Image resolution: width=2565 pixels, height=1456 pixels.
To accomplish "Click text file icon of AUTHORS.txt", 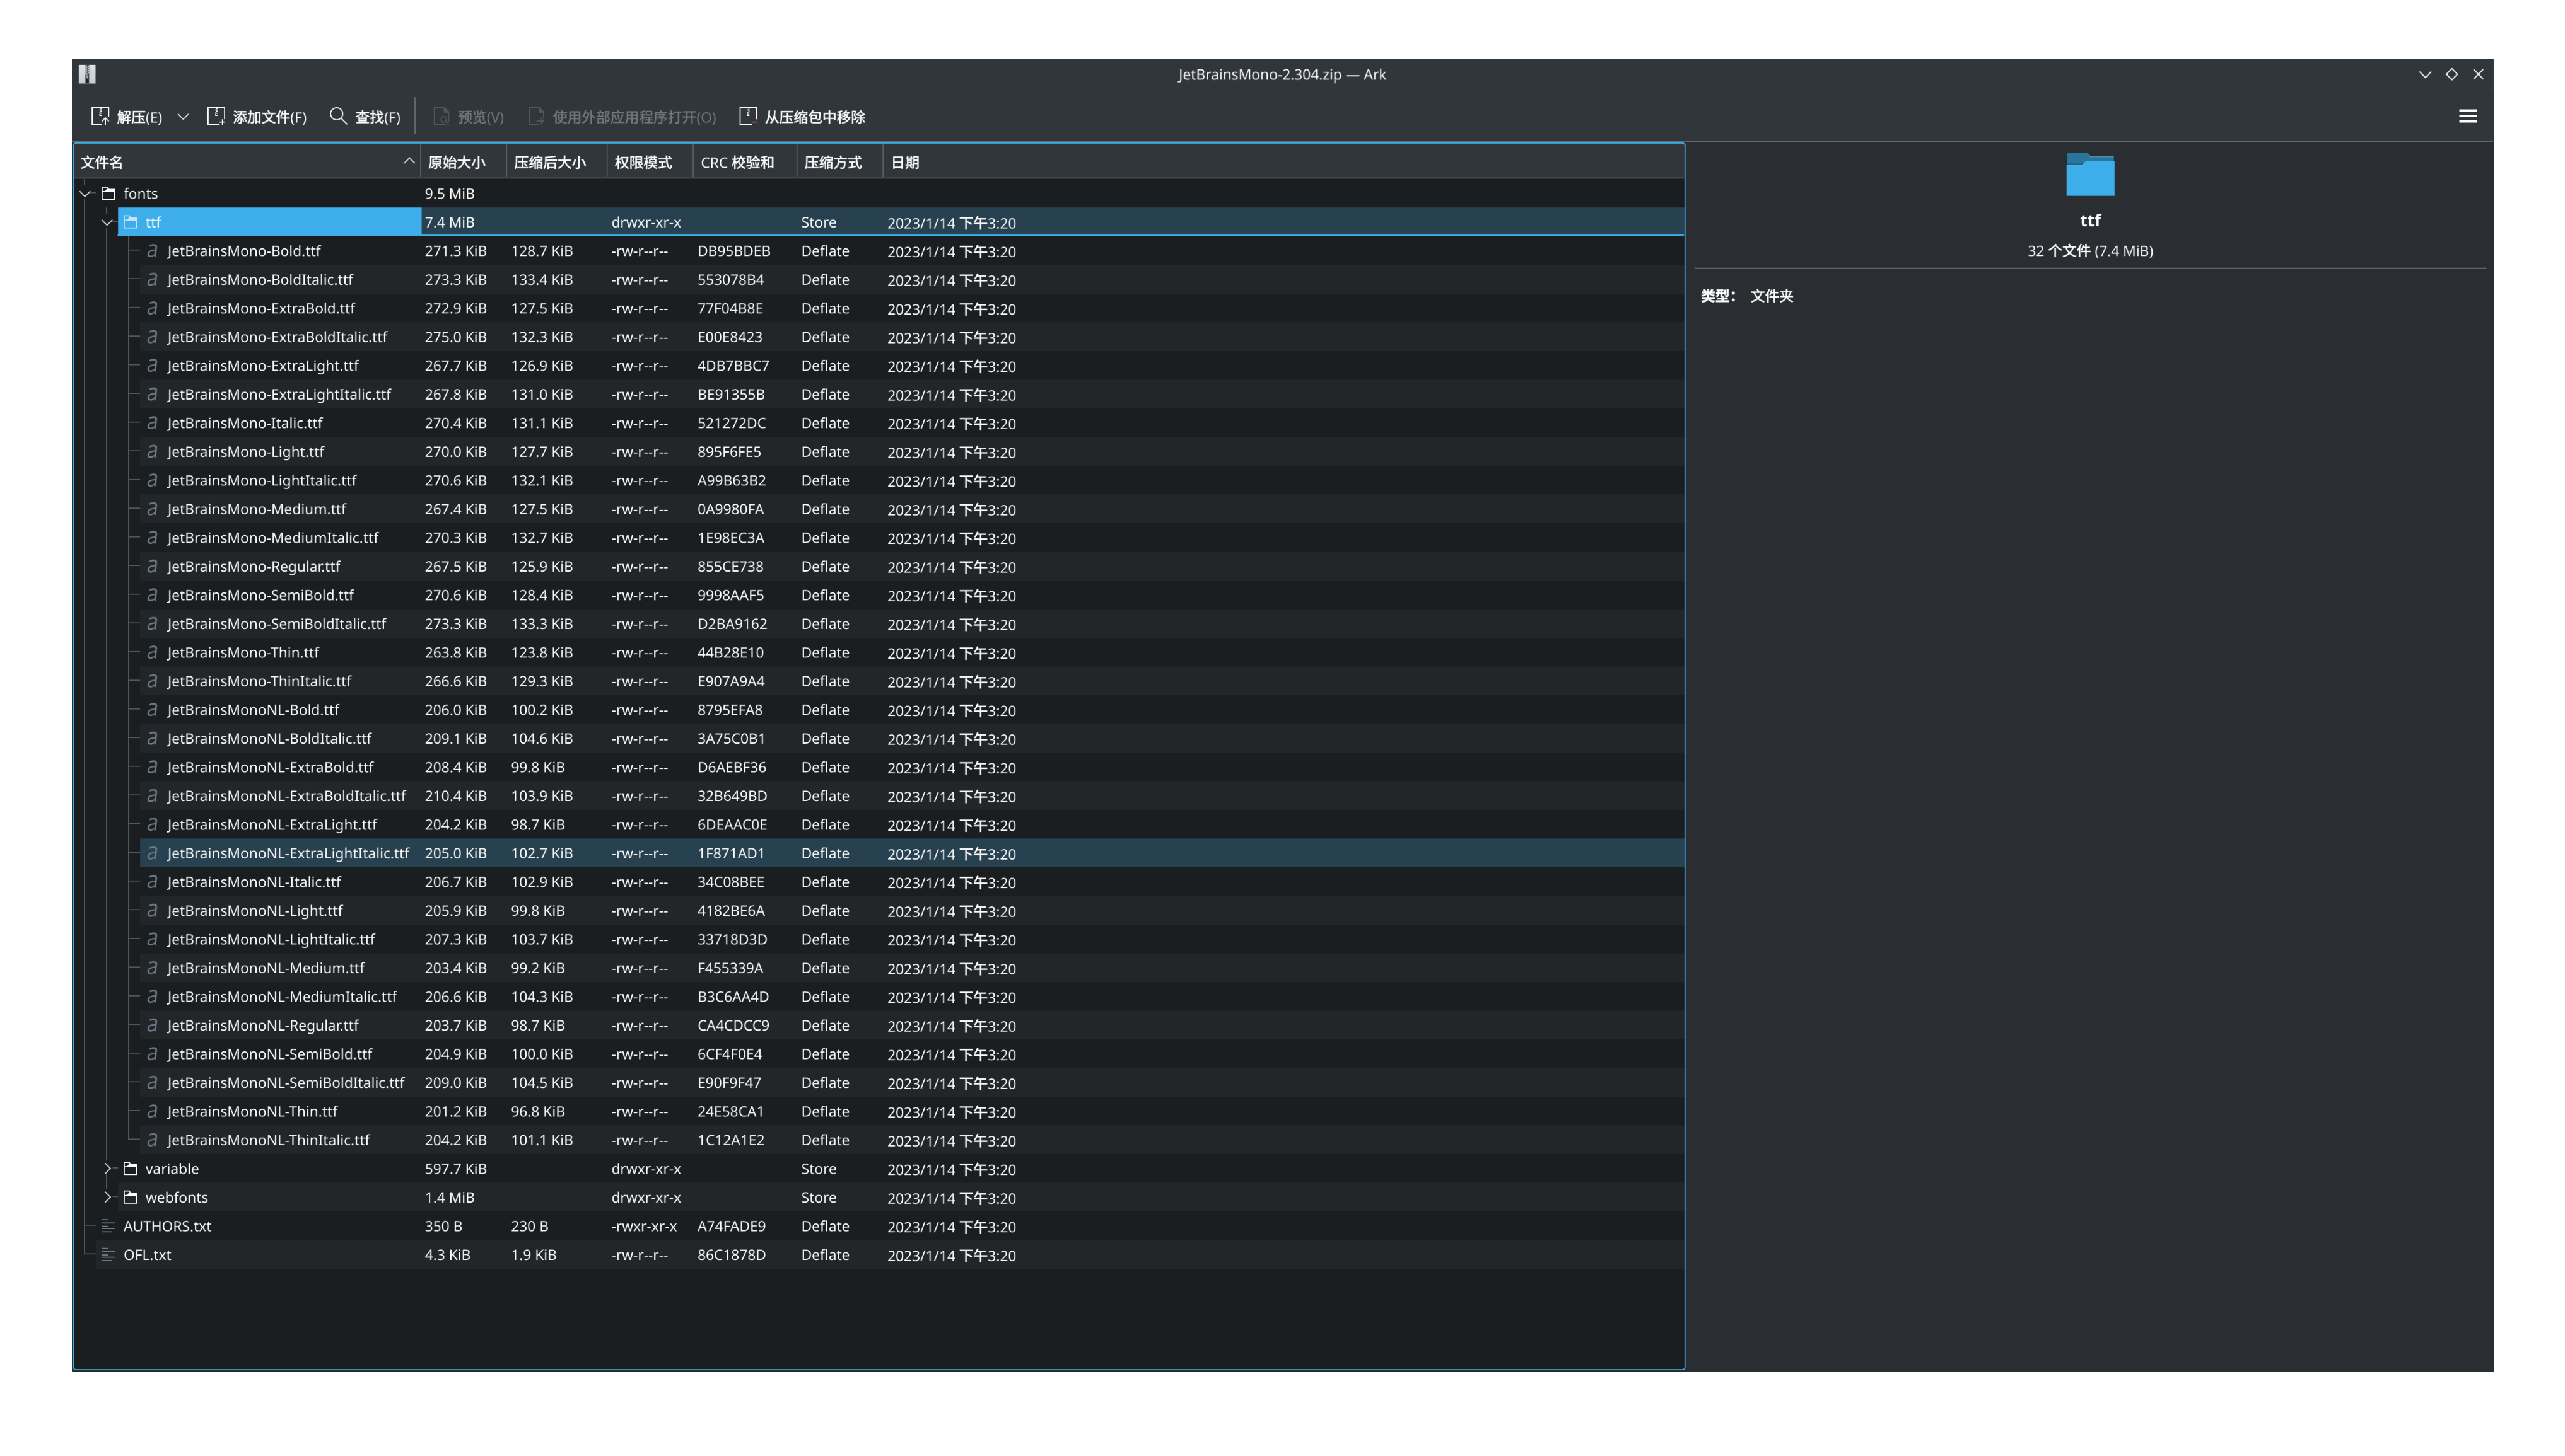I will 109,1226.
